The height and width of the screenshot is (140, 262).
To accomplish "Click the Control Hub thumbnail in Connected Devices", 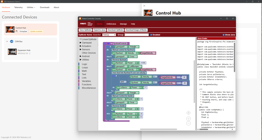I will click(10, 29).
